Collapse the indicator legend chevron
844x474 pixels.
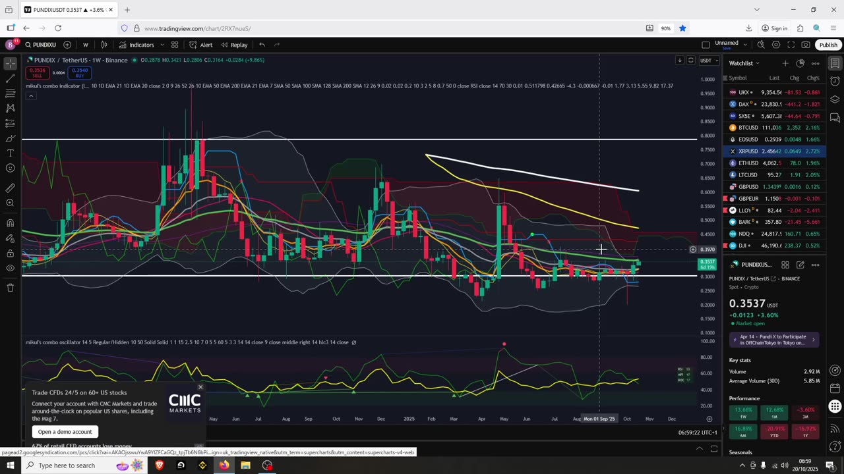click(x=30, y=96)
